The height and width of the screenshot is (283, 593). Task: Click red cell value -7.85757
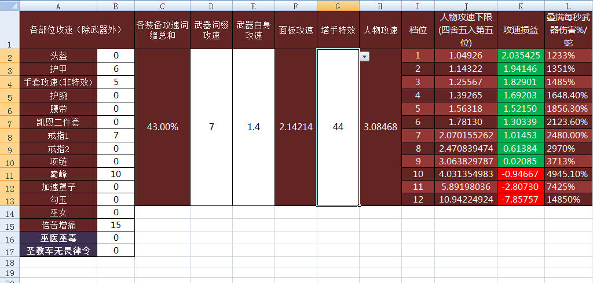(x=521, y=200)
